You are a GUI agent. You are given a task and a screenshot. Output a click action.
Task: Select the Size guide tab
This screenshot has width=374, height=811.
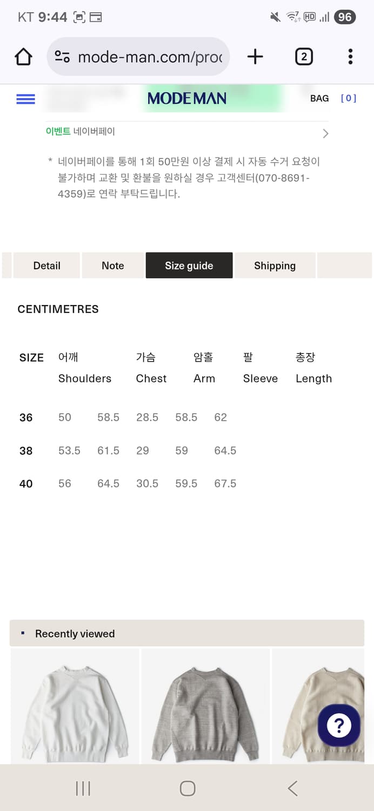[189, 265]
